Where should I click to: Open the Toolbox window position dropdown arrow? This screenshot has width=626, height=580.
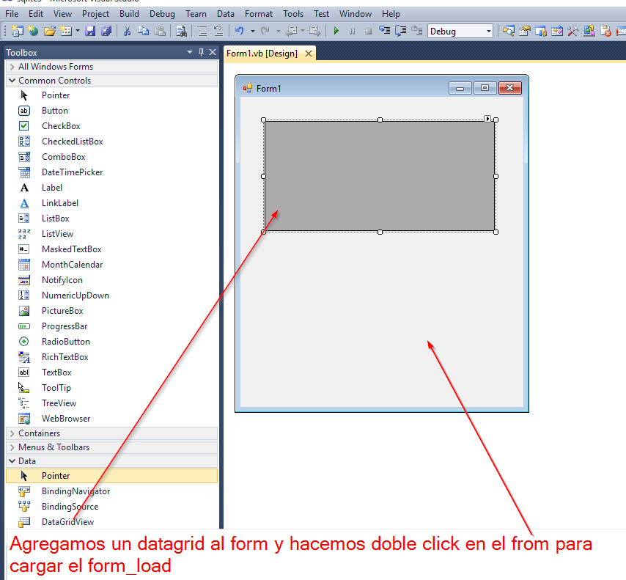click(190, 52)
